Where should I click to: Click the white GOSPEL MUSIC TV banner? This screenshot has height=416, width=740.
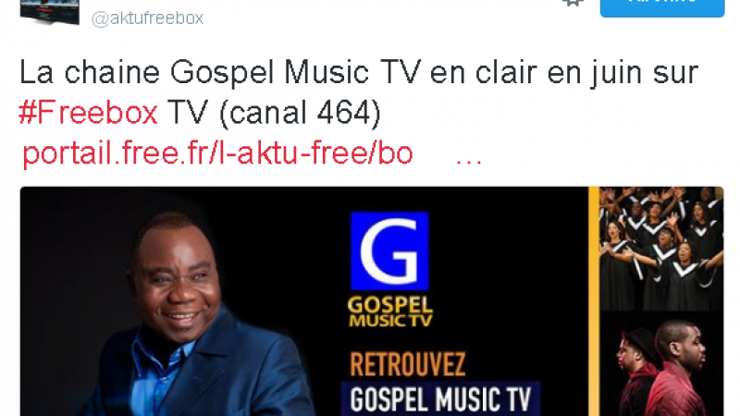click(440, 399)
